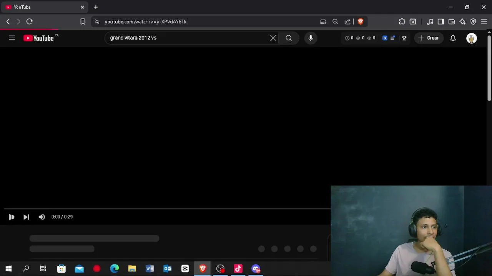
Task: Open a new browser tab
Action: pos(96,7)
